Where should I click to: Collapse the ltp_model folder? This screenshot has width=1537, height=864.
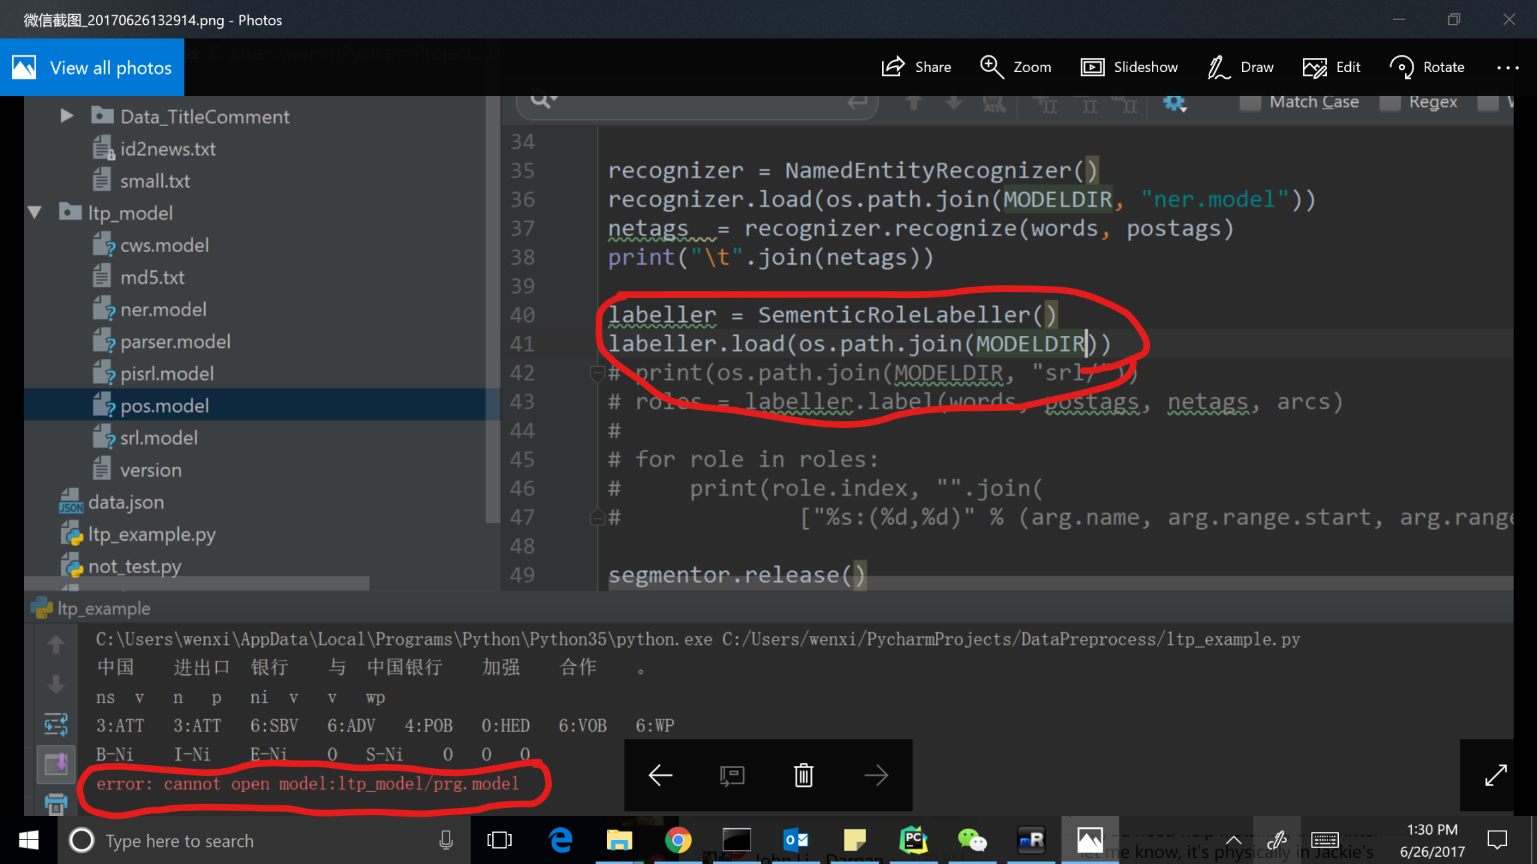click(x=35, y=212)
